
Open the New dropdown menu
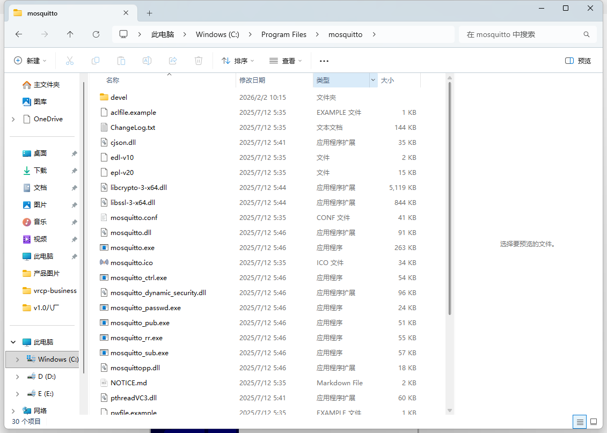pyautogui.click(x=30, y=61)
